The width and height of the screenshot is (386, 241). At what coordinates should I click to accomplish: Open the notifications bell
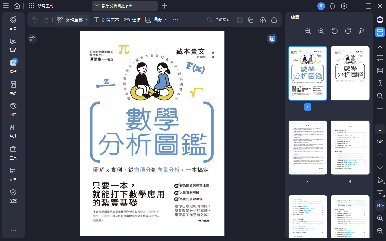[x=332, y=6]
